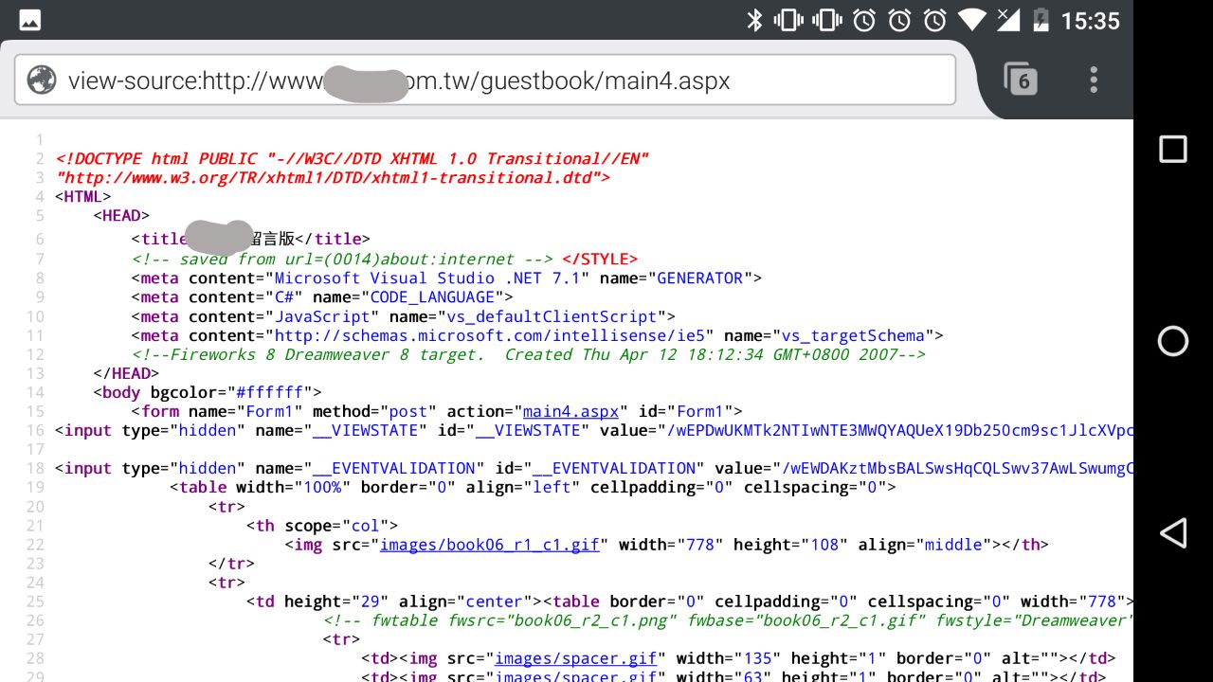Tap the Wi-Fi signal status icon
The image size is (1213, 682).
tap(971, 20)
